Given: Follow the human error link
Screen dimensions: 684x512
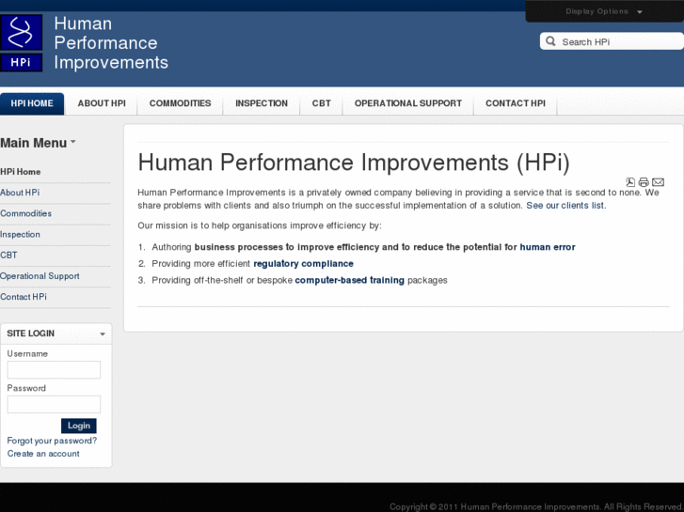Looking at the screenshot, I should [548, 247].
